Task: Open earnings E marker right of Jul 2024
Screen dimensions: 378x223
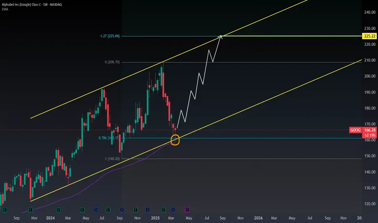Action: coord(108,210)
